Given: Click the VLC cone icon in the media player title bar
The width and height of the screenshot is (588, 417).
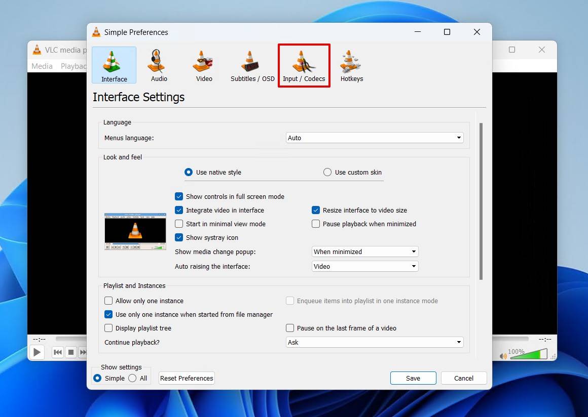Looking at the screenshot, I should click(x=36, y=50).
